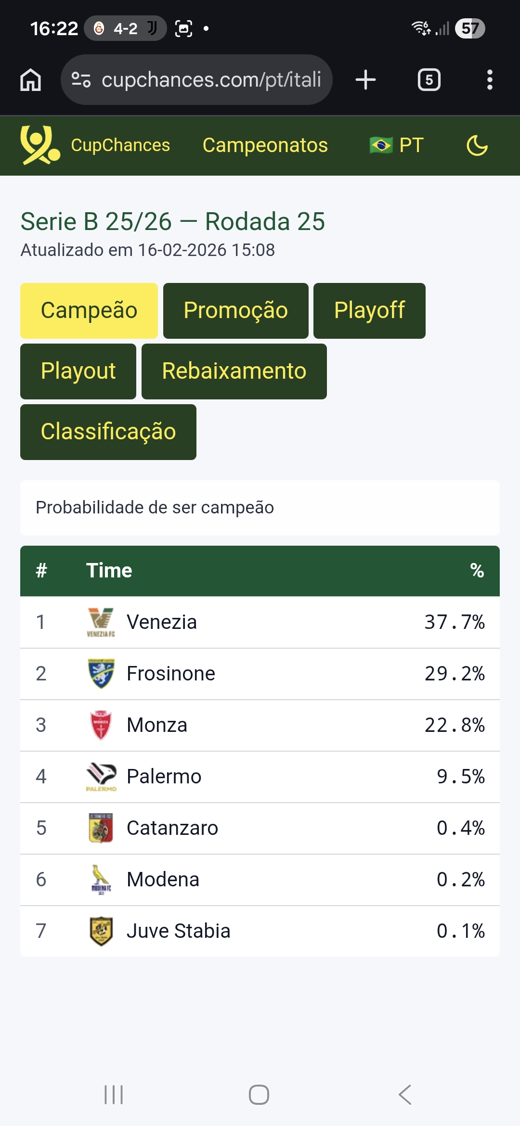
Task: Tap the cupchances.com address bar
Action: coord(211,80)
